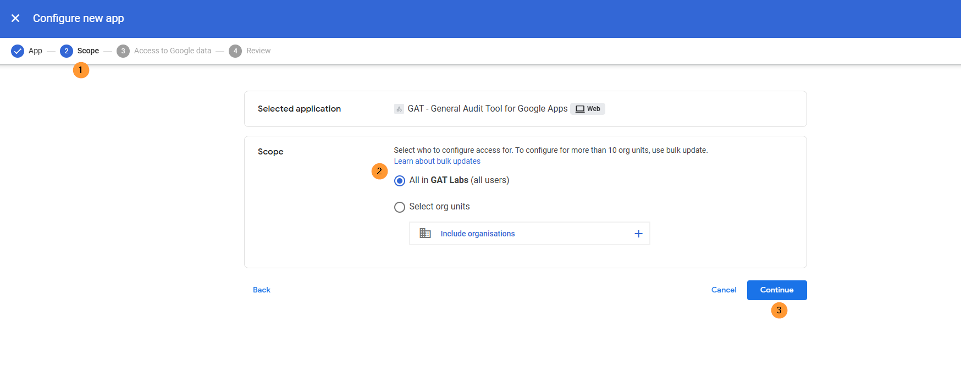The width and height of the screenshot is (961, 365).
Task: Close the Configure new app dialog
Action: (15, 18)
